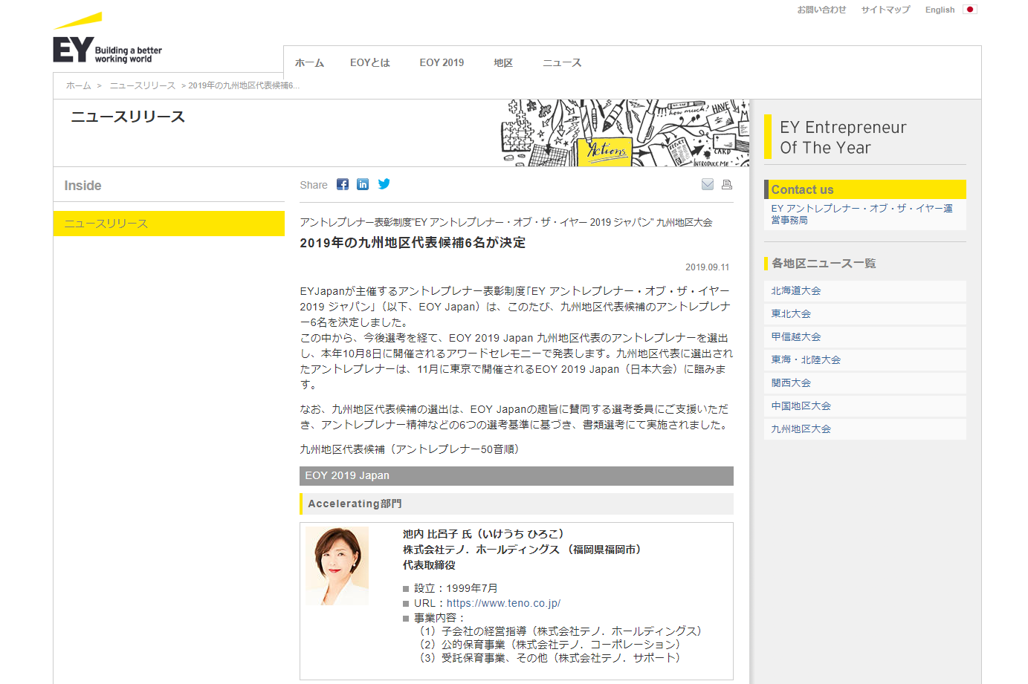Viewport: 1028px width, 684px height.
Task: Go to ニュース navigation item
Action: pos(562,63)
